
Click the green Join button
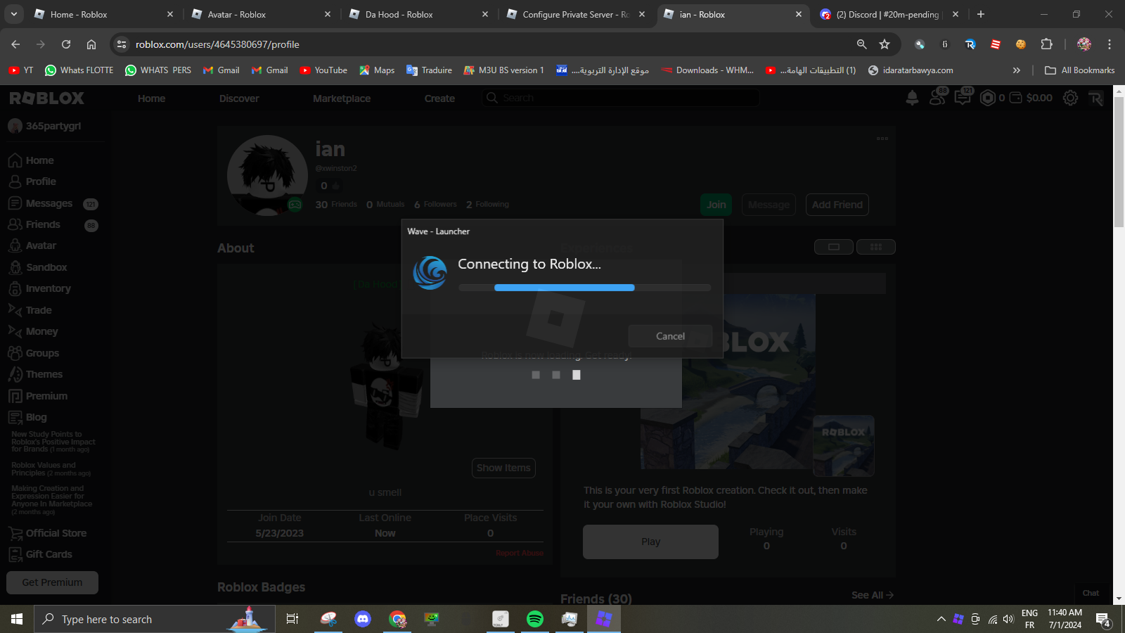click(716, 205)
